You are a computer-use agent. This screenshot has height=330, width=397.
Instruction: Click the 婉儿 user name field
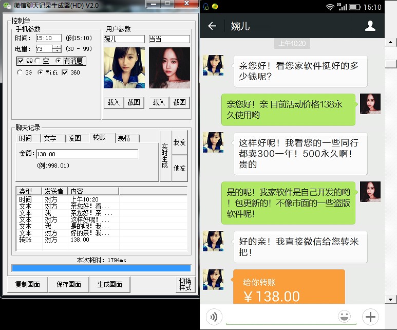(124, 39)
